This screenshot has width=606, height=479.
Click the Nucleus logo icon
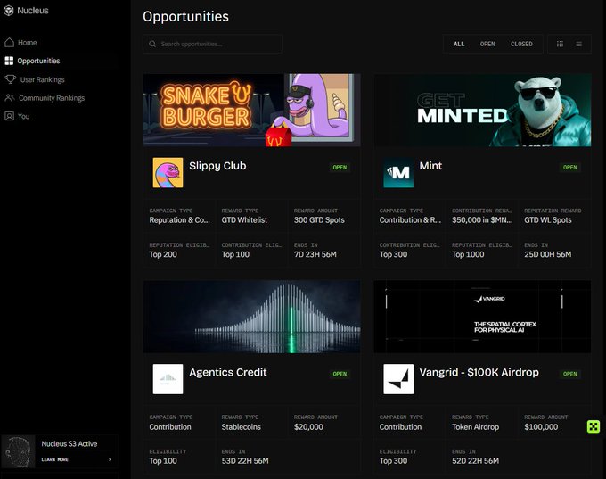click(9, 11)
